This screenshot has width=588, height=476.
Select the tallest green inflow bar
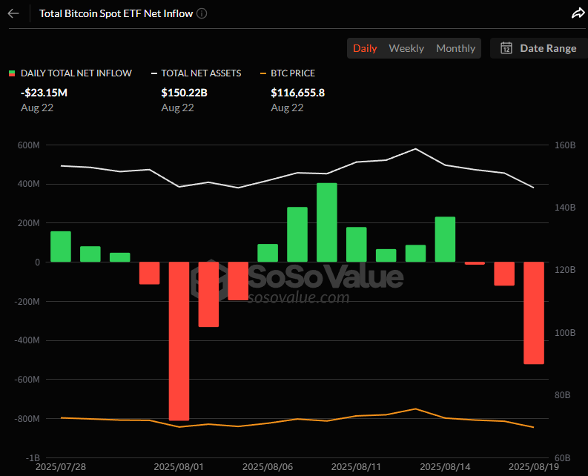point(327,222)
